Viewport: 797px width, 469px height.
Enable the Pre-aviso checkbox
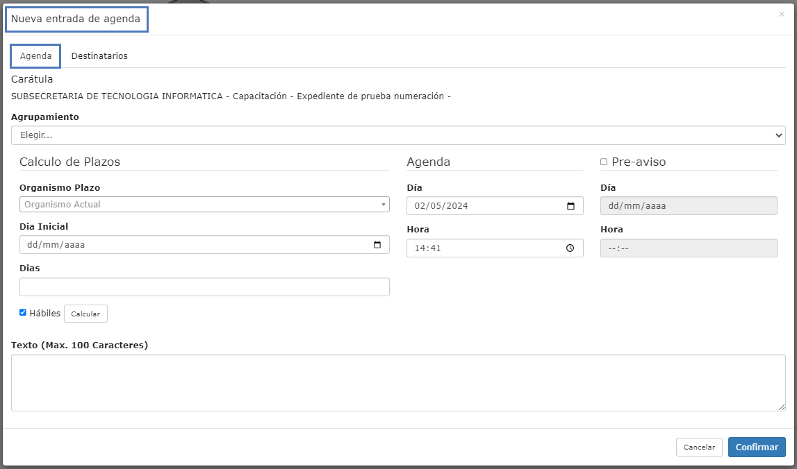(604, 162)
